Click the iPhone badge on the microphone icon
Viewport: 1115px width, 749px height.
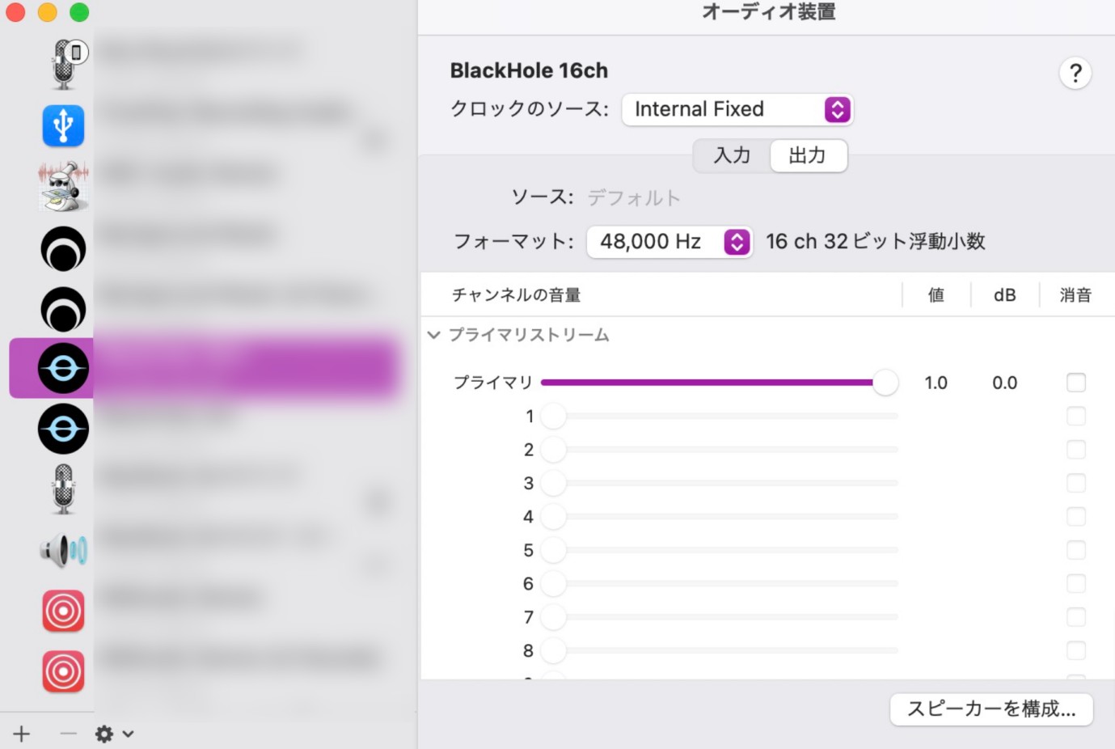76,53
